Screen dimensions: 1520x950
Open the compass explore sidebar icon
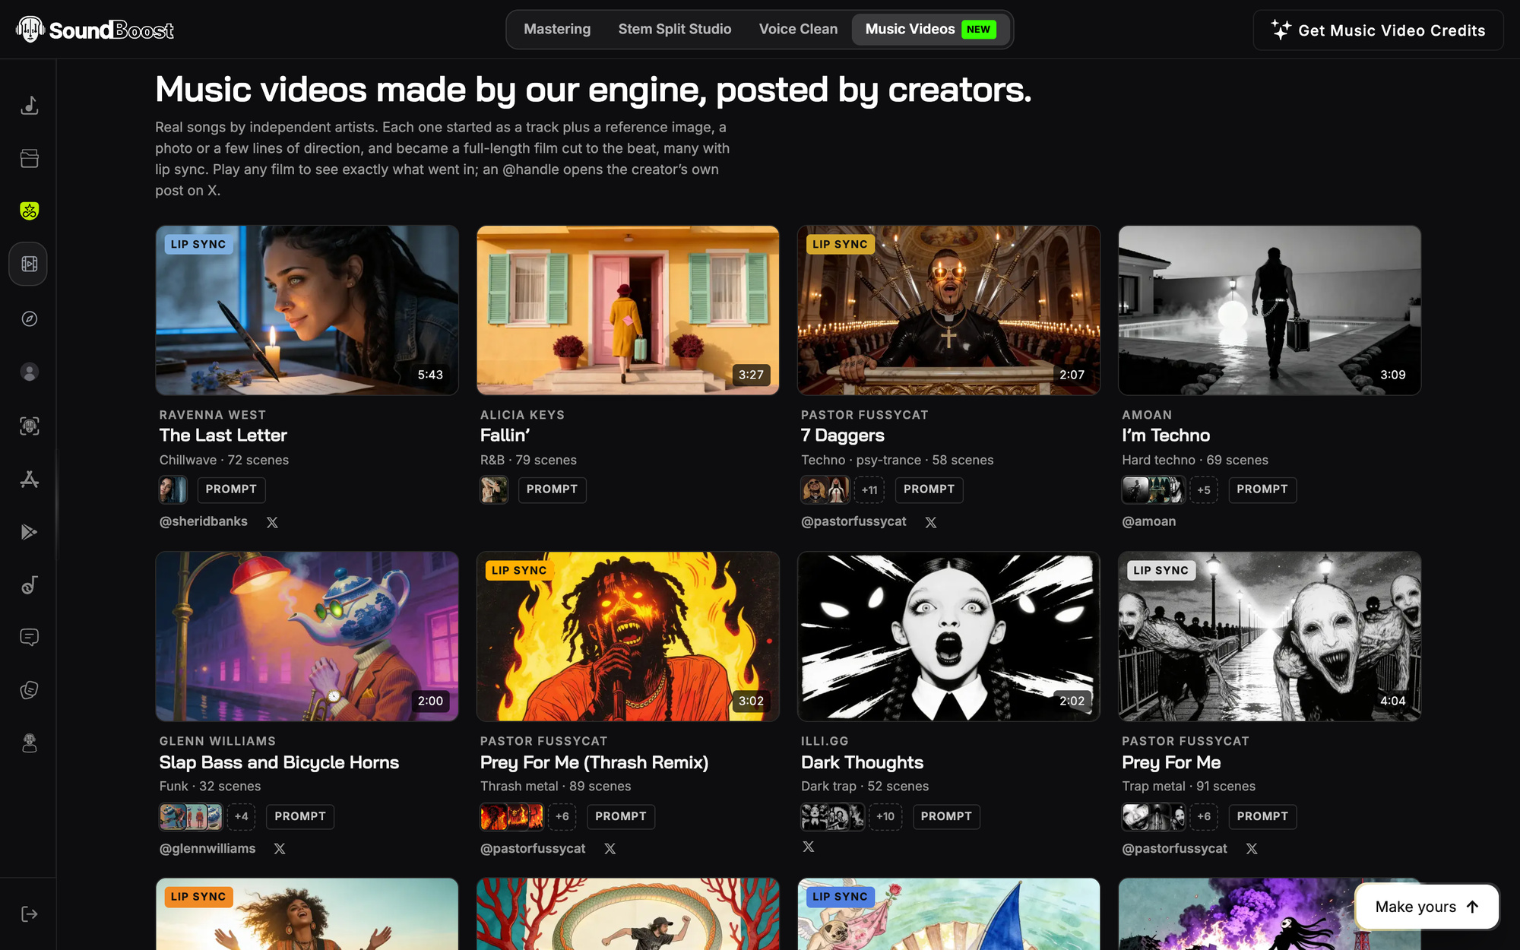coord(29,318)
